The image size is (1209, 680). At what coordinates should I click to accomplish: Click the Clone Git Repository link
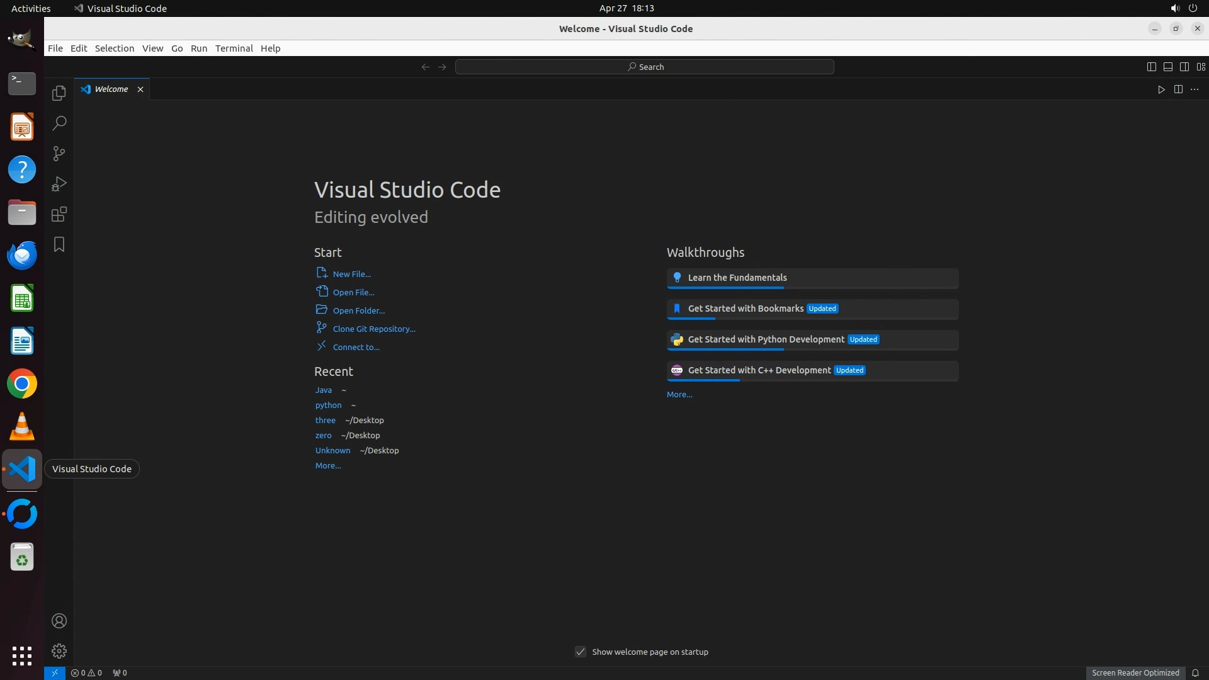coord(373,329)
